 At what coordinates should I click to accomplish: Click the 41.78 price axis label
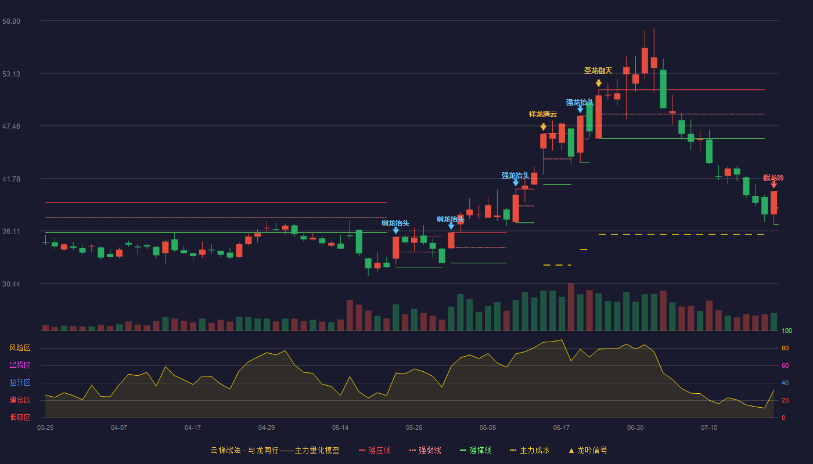[11, 179]
